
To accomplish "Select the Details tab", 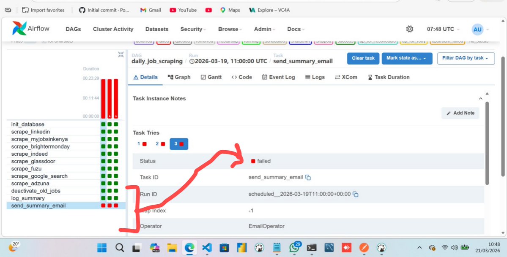I will pos(145,77).
